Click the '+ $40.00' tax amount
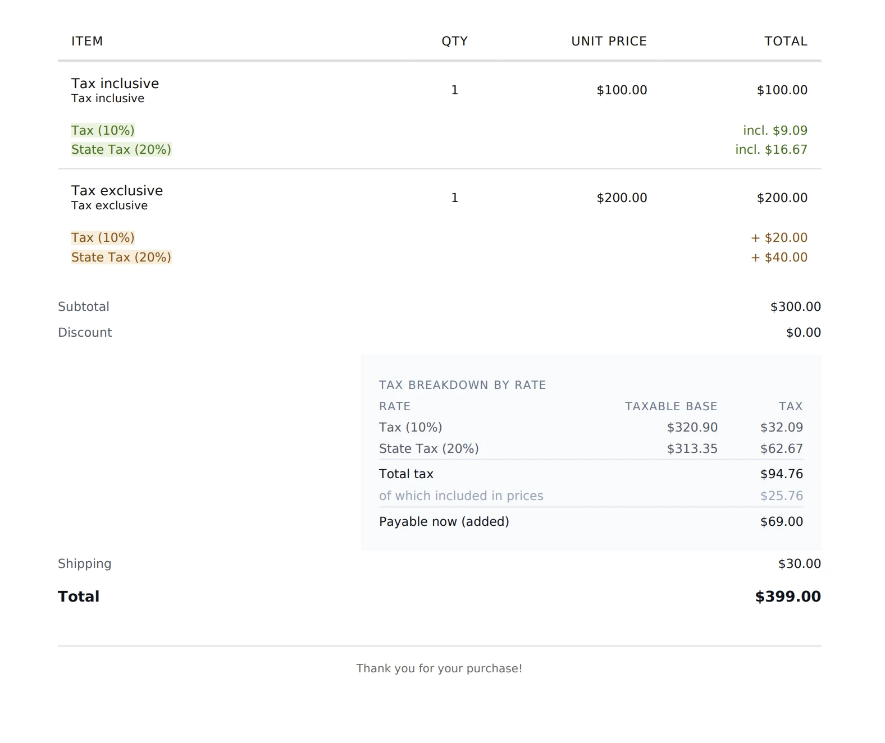Image resolution: width=885 pixels, height=743 pixels. point(779,257)
